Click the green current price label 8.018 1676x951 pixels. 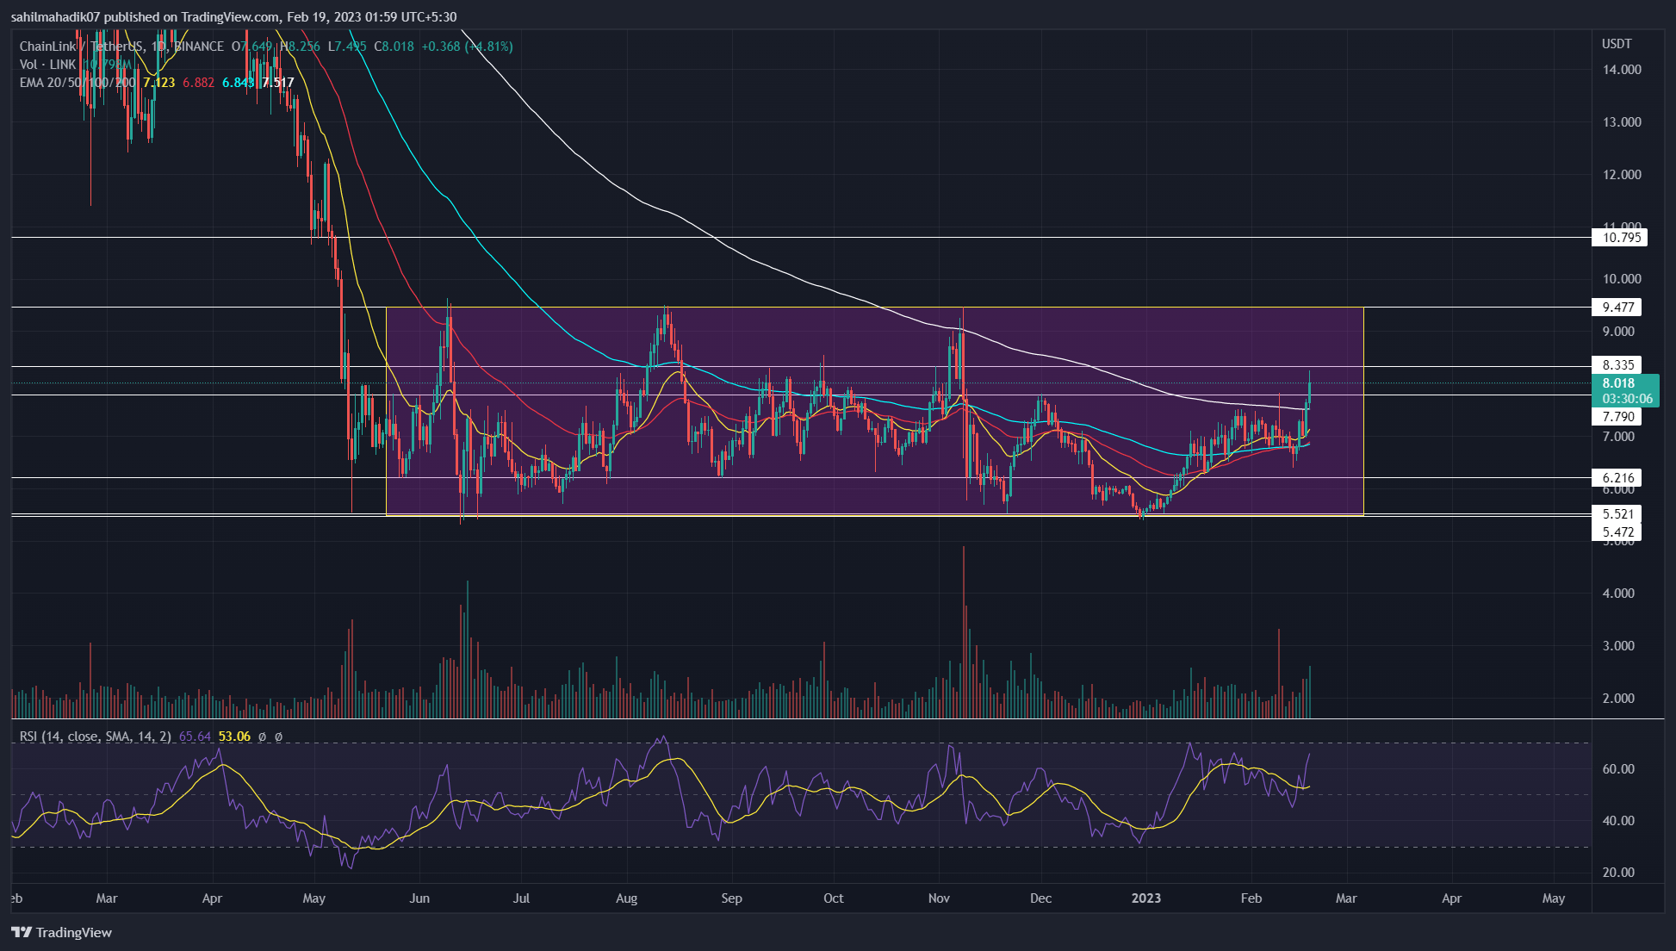point(1618,383)
